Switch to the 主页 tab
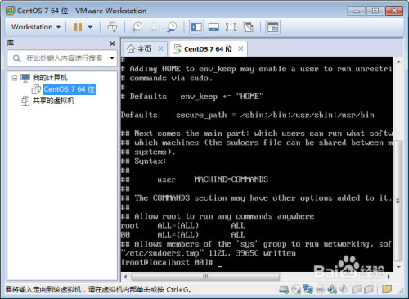The image size is (409, 299). coord(145,49)
